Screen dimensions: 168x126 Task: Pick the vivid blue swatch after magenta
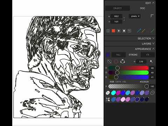coord(123,93)
